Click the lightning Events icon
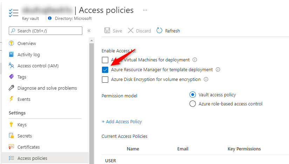The height and width of the screenshot is (164, 289). click(x=11, y=99)
